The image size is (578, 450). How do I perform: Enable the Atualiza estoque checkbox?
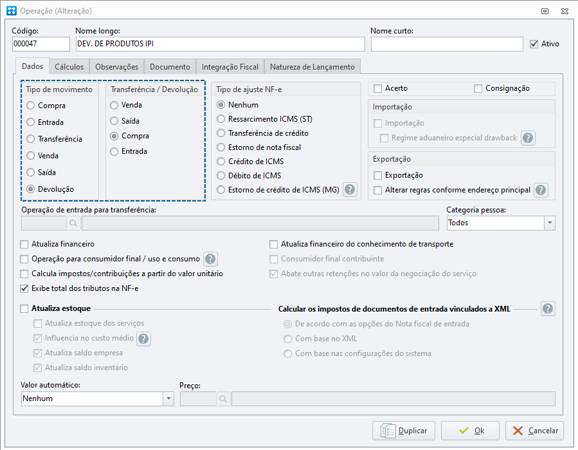tap(24, 308)
